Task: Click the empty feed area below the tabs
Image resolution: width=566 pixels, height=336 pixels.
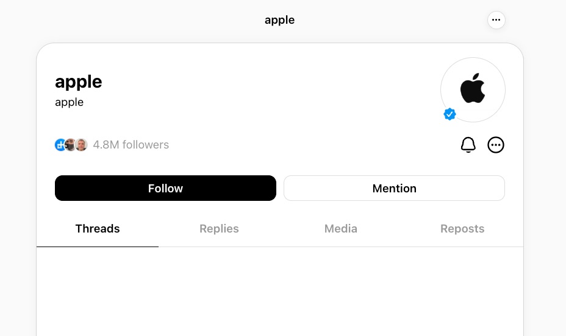Action: tap(280, 292)
